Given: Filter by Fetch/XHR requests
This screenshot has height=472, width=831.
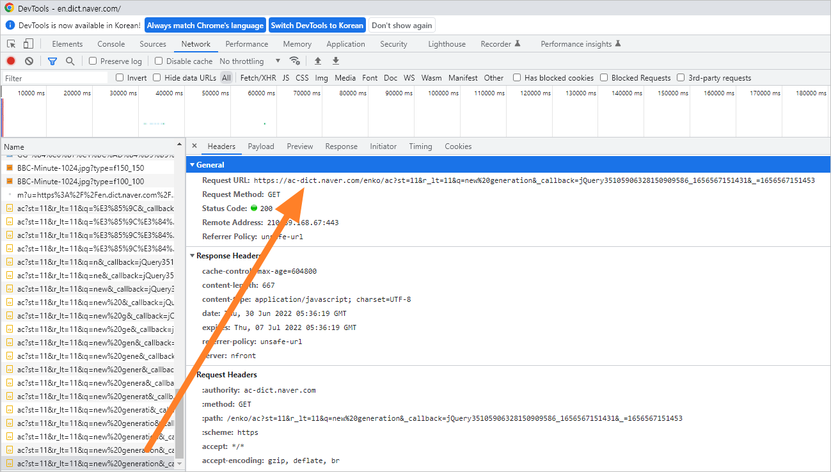Looking at the screenshot, I should click(258, 77).
